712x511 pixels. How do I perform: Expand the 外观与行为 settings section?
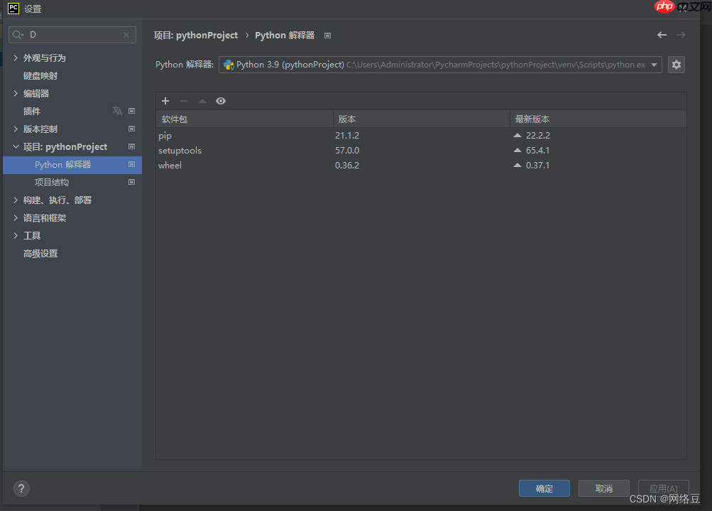point(16,58)
